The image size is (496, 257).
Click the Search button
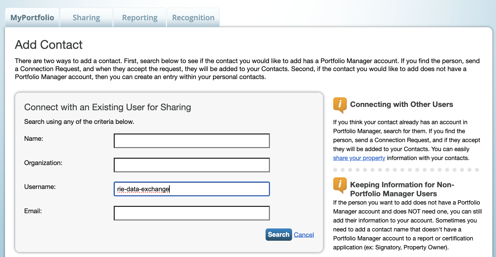tap(279, 234)
